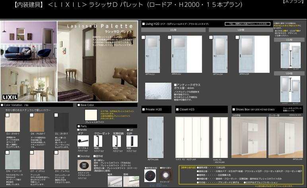This screenshot has width=307, height=188.
Task: Check the DK color swatch checkbox
Action: coord(31,115)
